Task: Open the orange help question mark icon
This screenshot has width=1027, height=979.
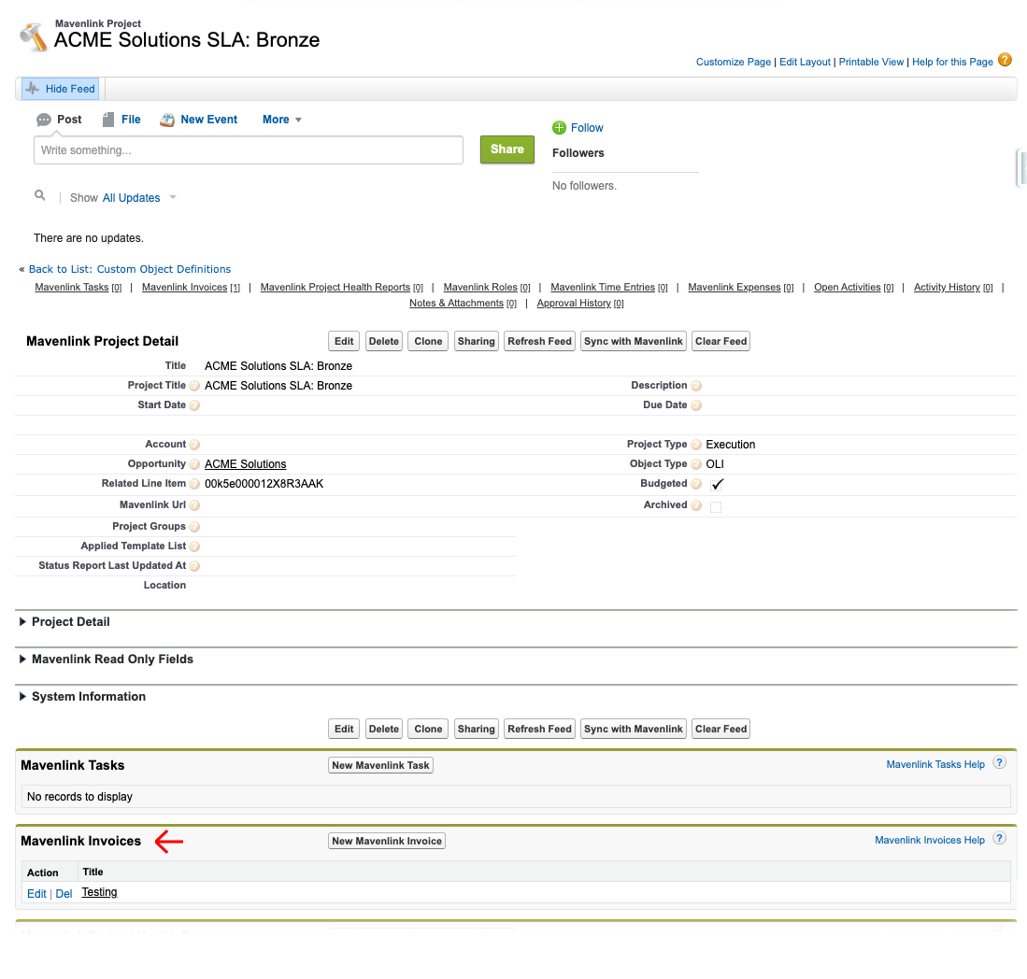Action: pos(1005,60)
